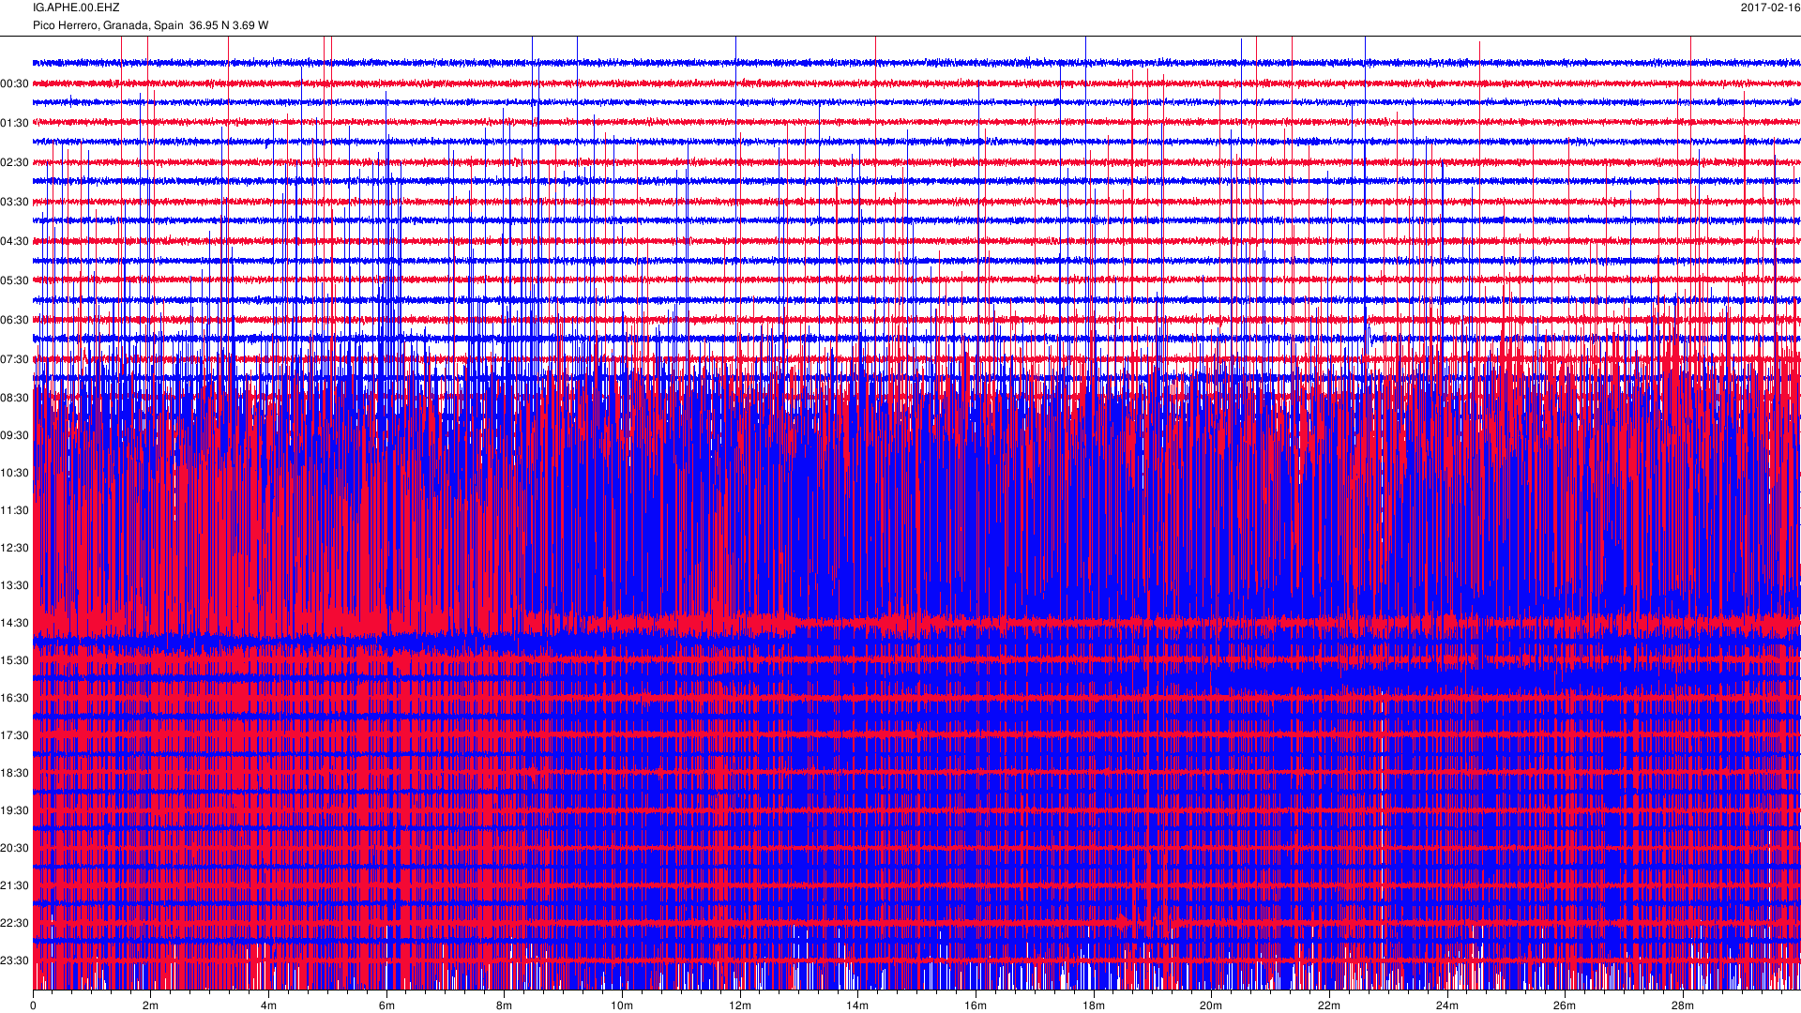The width and height of the screenshot is (1801, 1013).
Task: Click the 8m tick on bottom axis
Action: pos(504,1005)
